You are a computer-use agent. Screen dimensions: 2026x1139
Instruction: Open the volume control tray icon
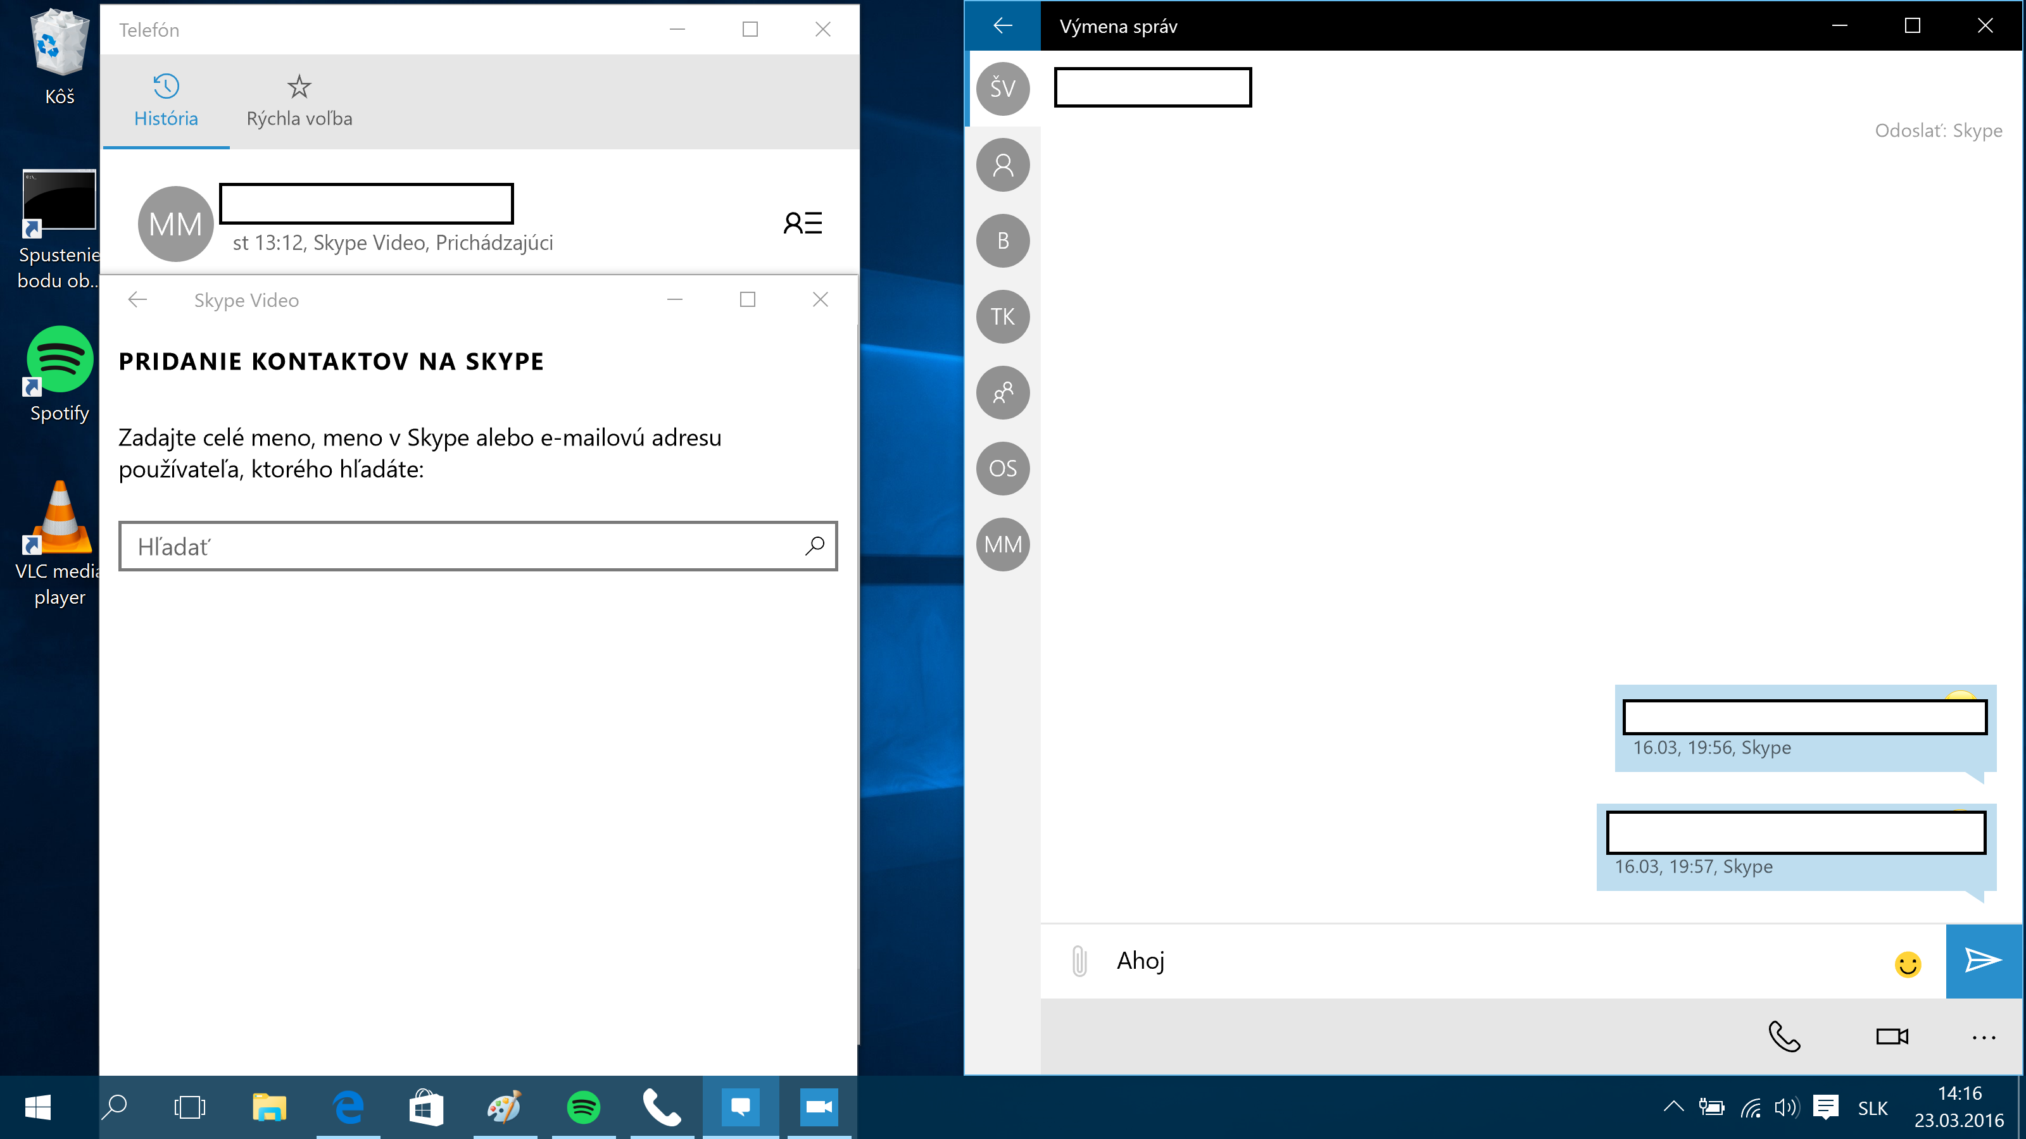(1786, 1107)
